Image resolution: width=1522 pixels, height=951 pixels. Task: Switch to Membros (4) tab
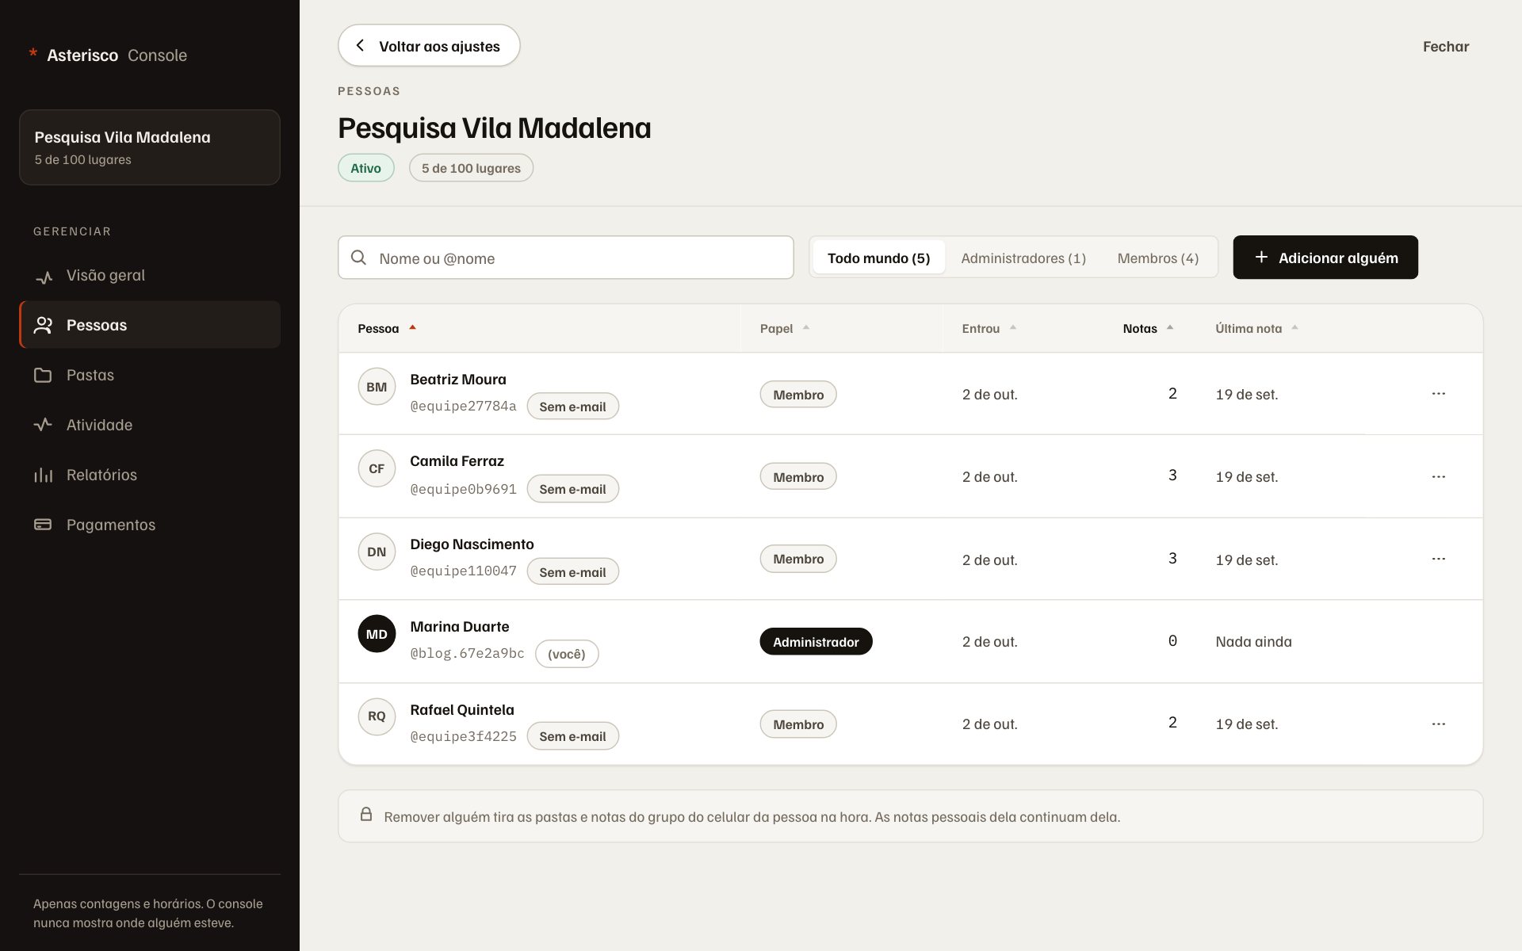coord(1157,258)
